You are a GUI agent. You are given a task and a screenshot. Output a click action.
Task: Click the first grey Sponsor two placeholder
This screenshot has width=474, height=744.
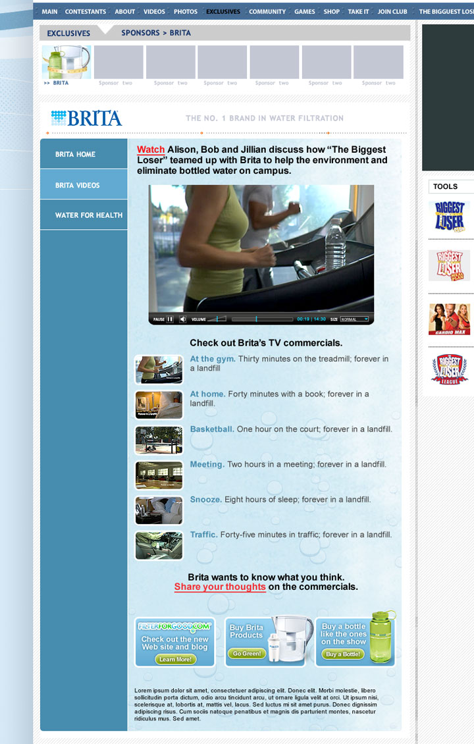click(x=118, y=62)
